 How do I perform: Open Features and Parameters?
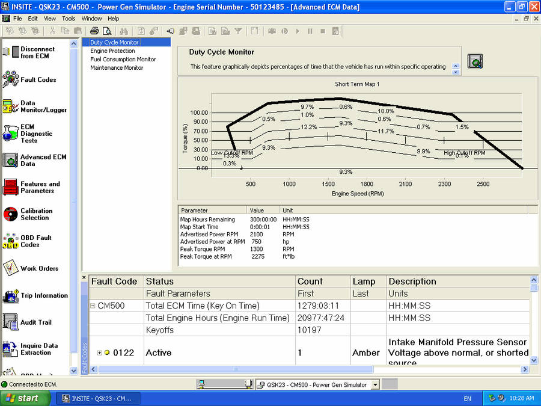(x=40, y=187)
